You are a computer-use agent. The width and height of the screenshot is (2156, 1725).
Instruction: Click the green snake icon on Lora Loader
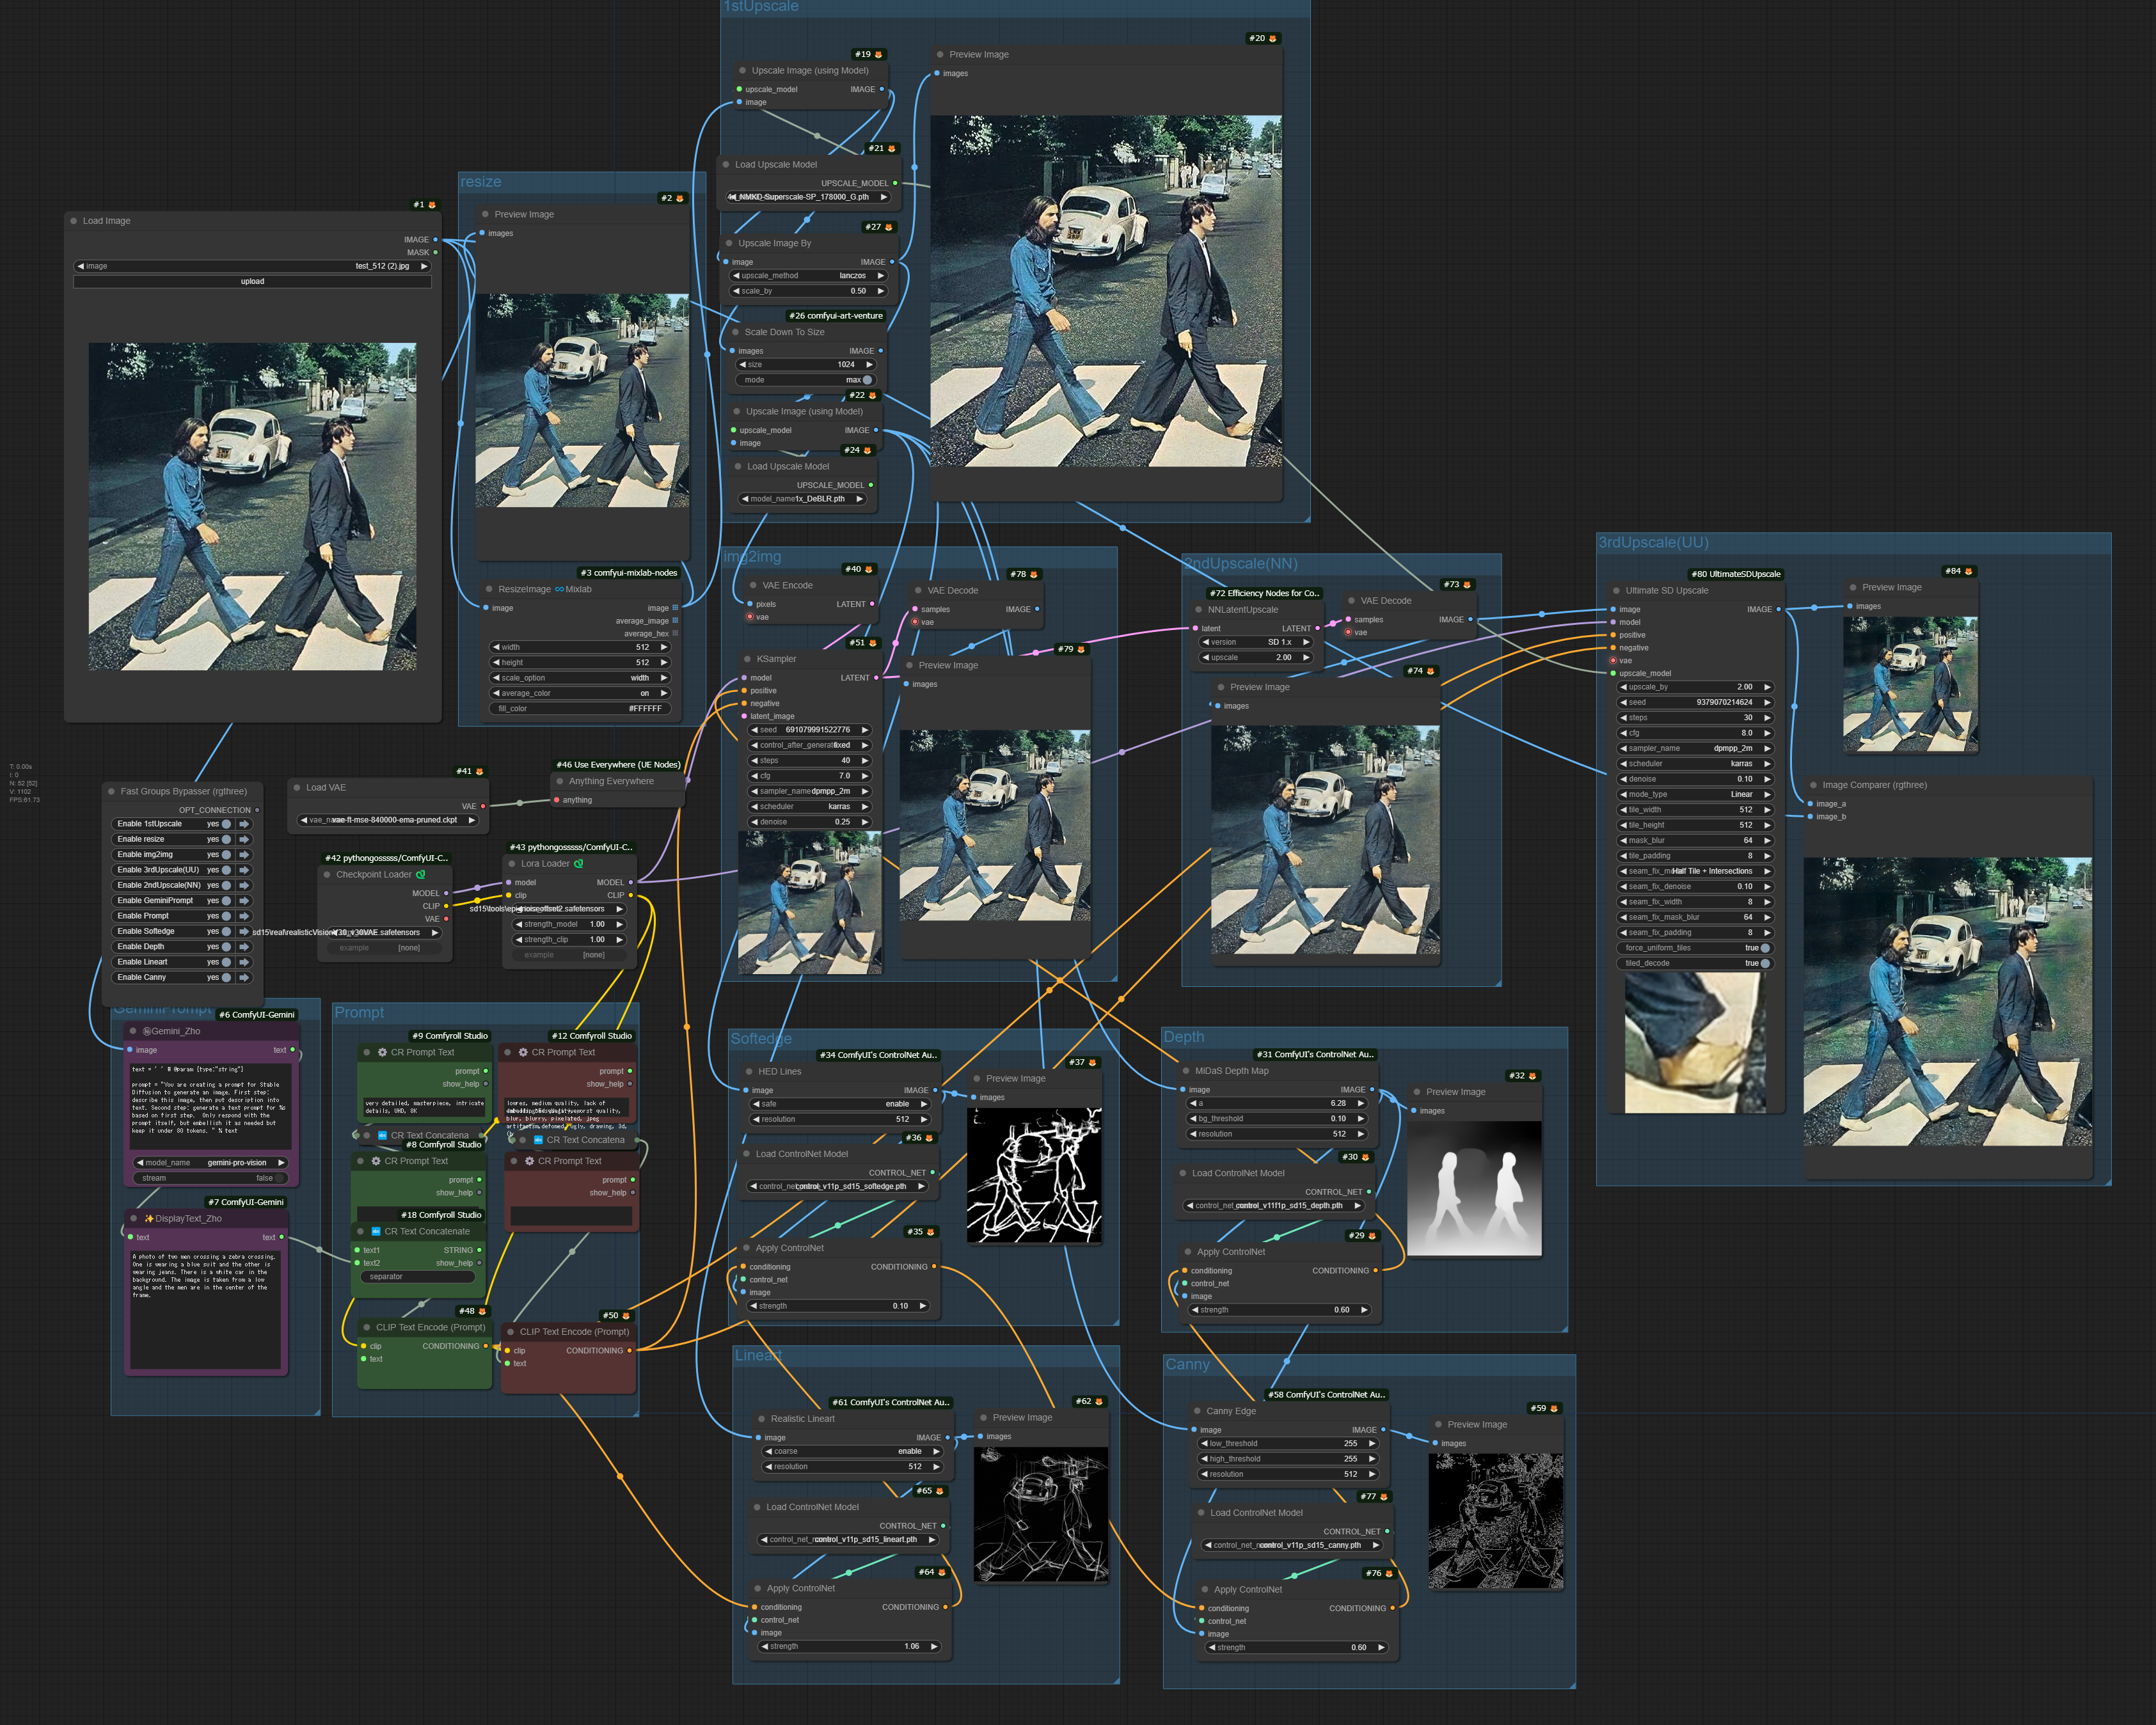coord(578,864)
